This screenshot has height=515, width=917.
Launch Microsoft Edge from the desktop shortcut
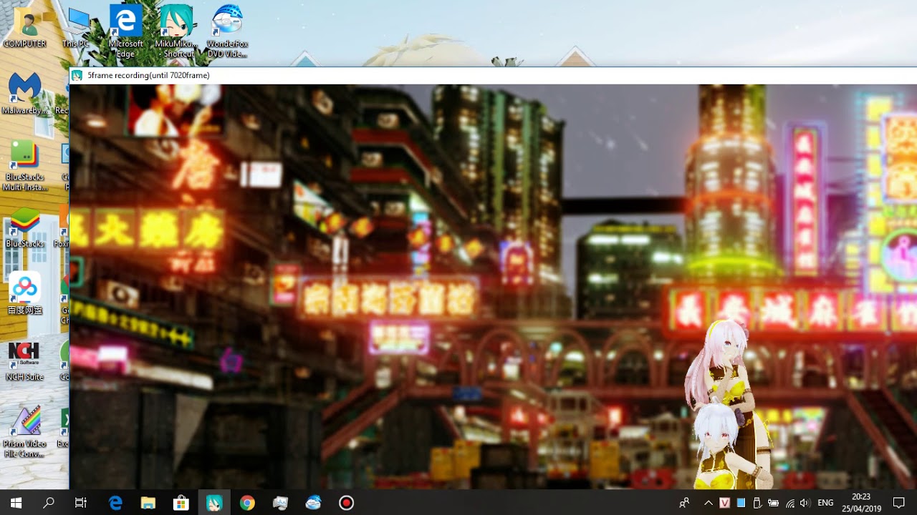pos(125,31)
